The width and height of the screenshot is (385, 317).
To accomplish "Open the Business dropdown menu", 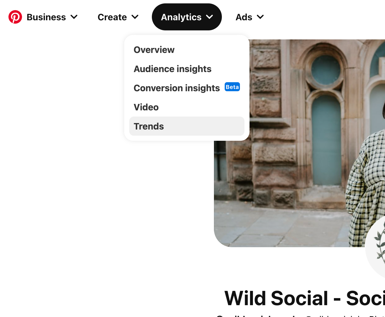I will [x=52, y=17].
